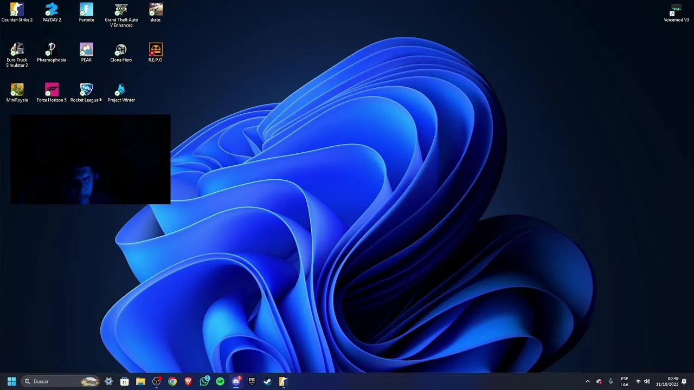The height and width of the screenshot is (390, 694).
Task: Select the Phasmophobia desktop shortcut
Action: click(52, 53)
